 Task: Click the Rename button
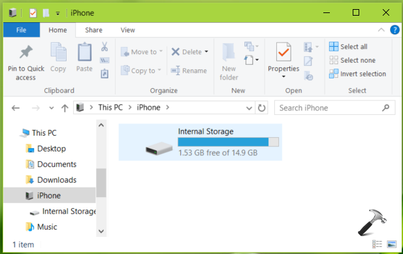[x=189, y=71]
